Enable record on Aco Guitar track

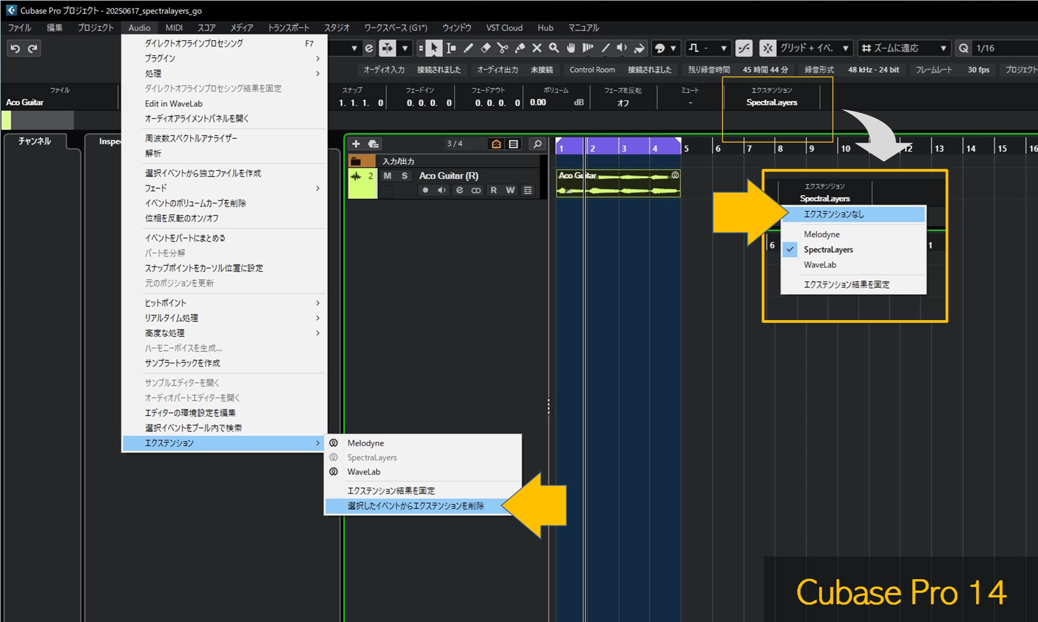[x=425, y=190]
